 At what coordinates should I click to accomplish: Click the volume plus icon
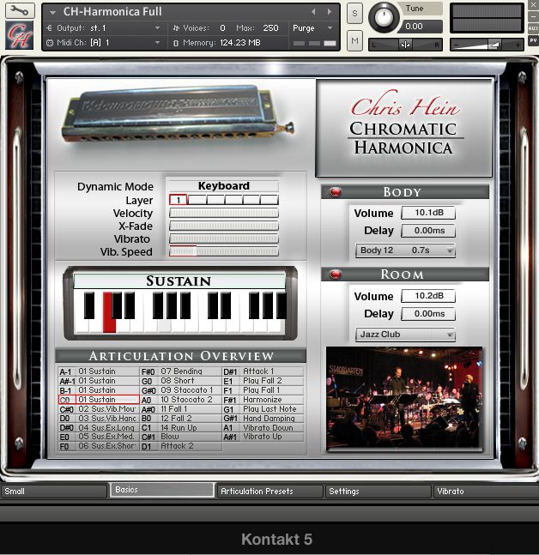[518, 45]
